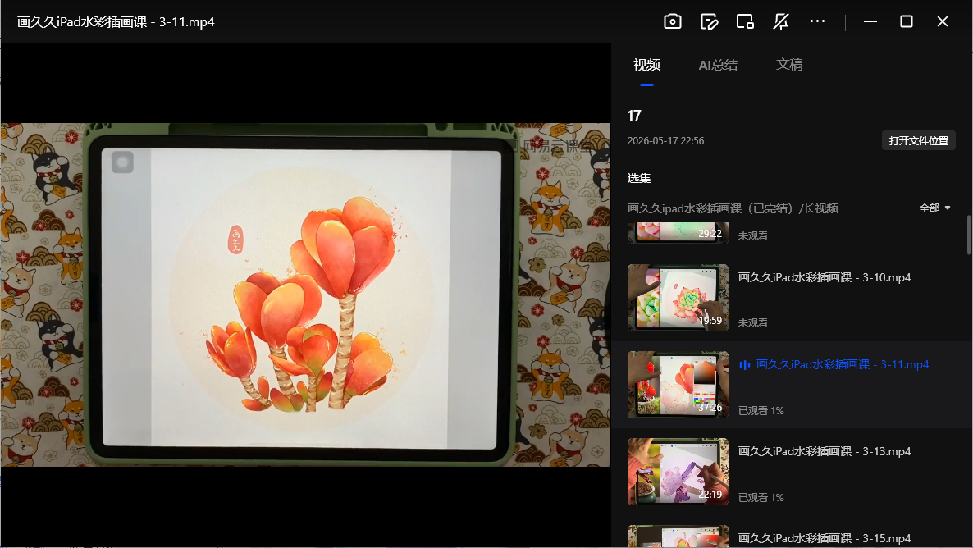Click the thumbnail with 29:22 duration
The height and width of the screenshot is (548, 973).
(678, 233)
